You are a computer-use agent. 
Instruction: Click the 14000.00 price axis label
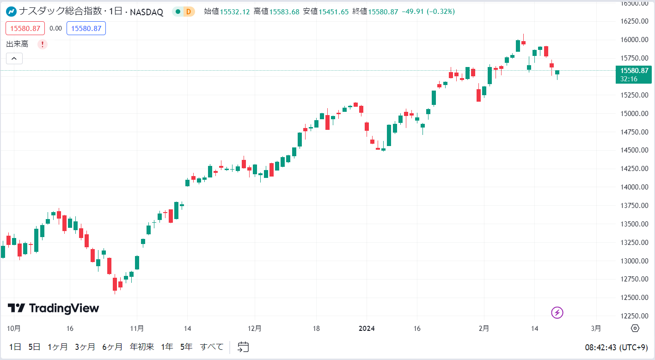point(634,187)
